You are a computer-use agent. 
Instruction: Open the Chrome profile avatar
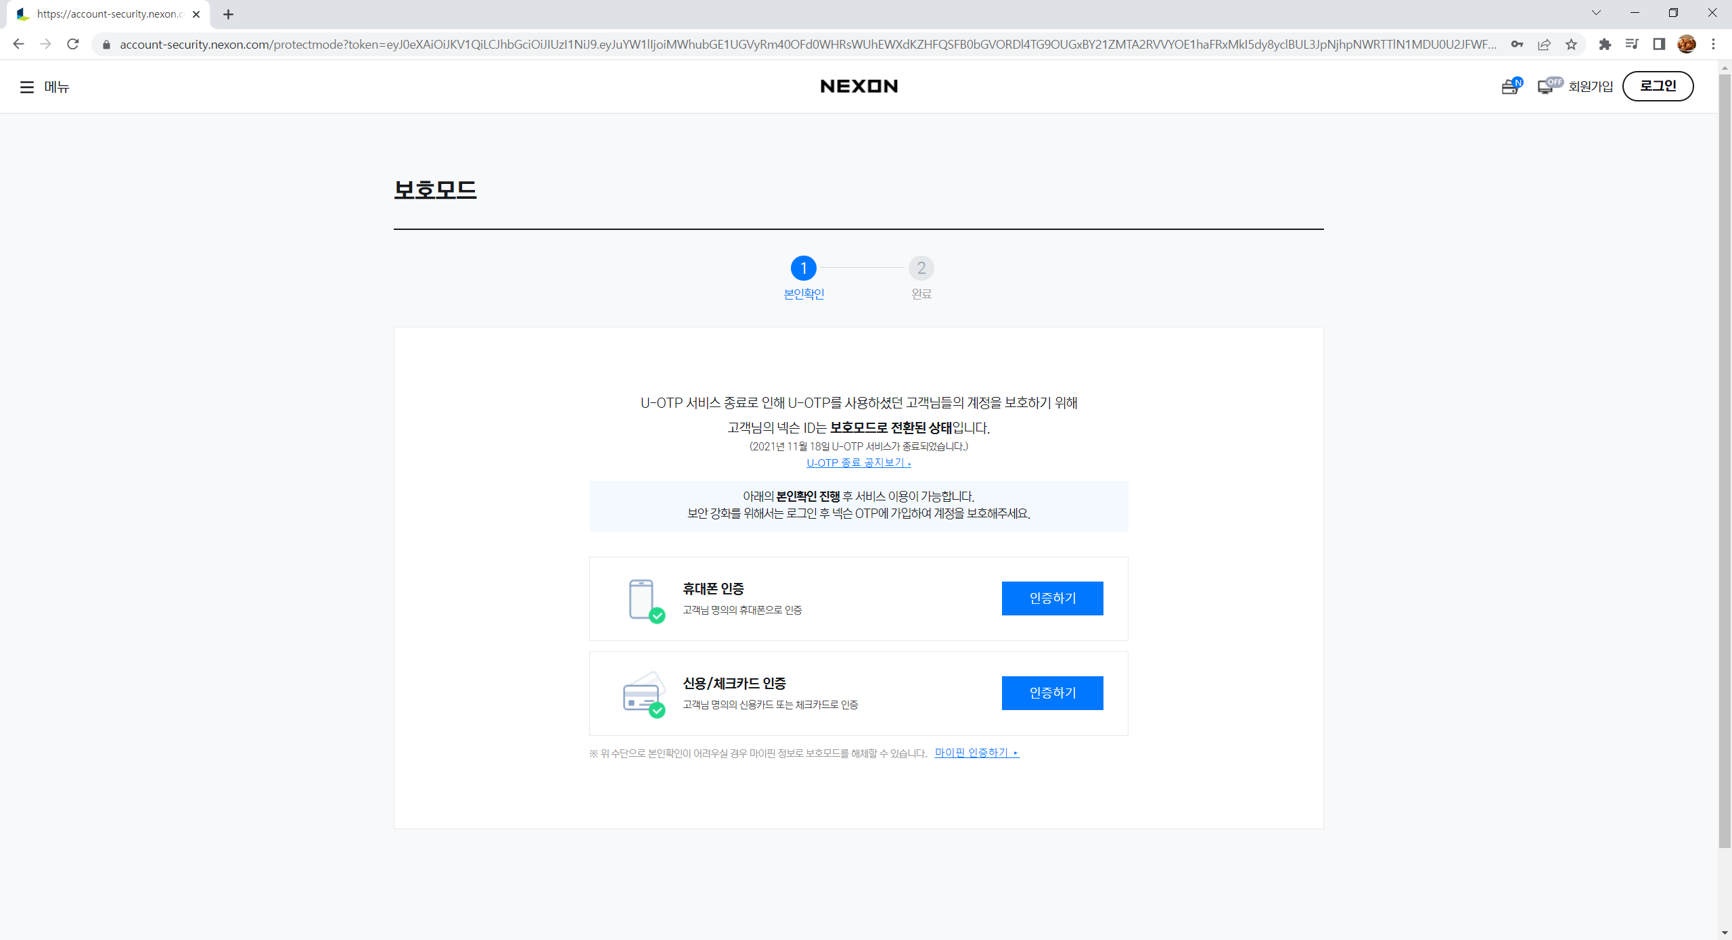pyautogui.click(x=1687, y=45)
